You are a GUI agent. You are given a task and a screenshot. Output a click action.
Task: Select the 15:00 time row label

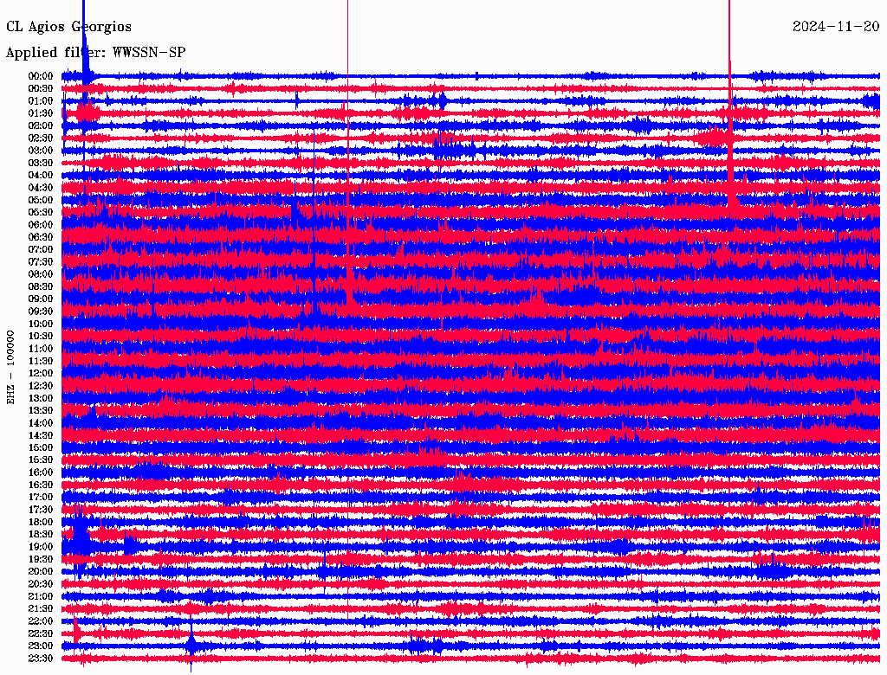click(41, 448)
